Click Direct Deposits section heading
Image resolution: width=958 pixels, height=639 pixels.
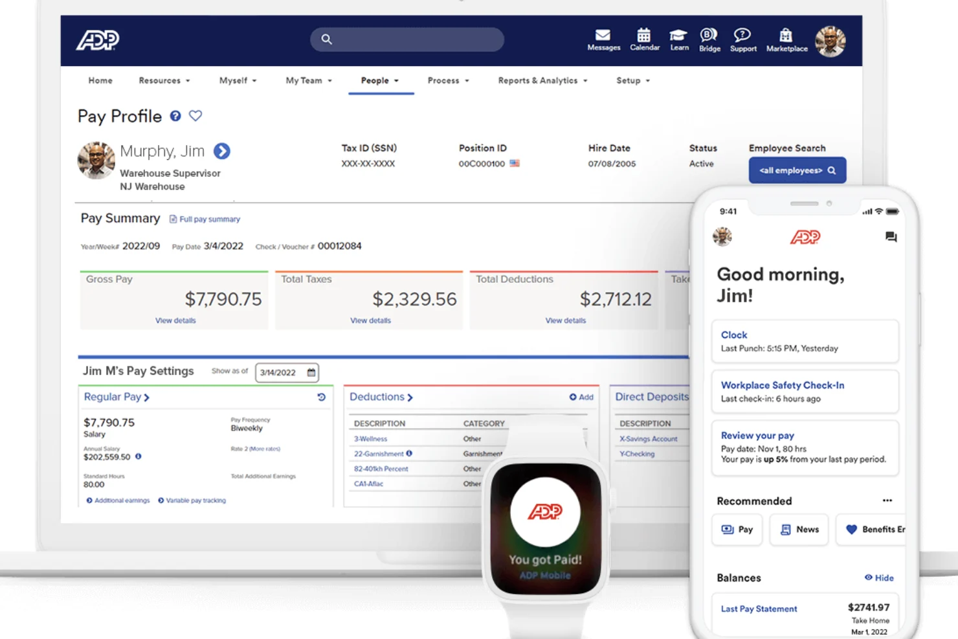(x=652, y=397)
